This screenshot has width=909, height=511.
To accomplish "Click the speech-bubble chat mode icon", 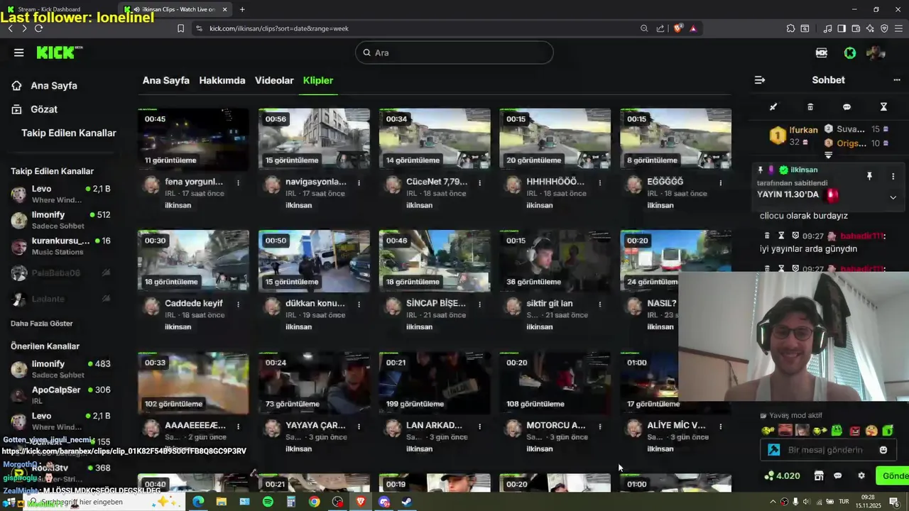I will (847, 107).
